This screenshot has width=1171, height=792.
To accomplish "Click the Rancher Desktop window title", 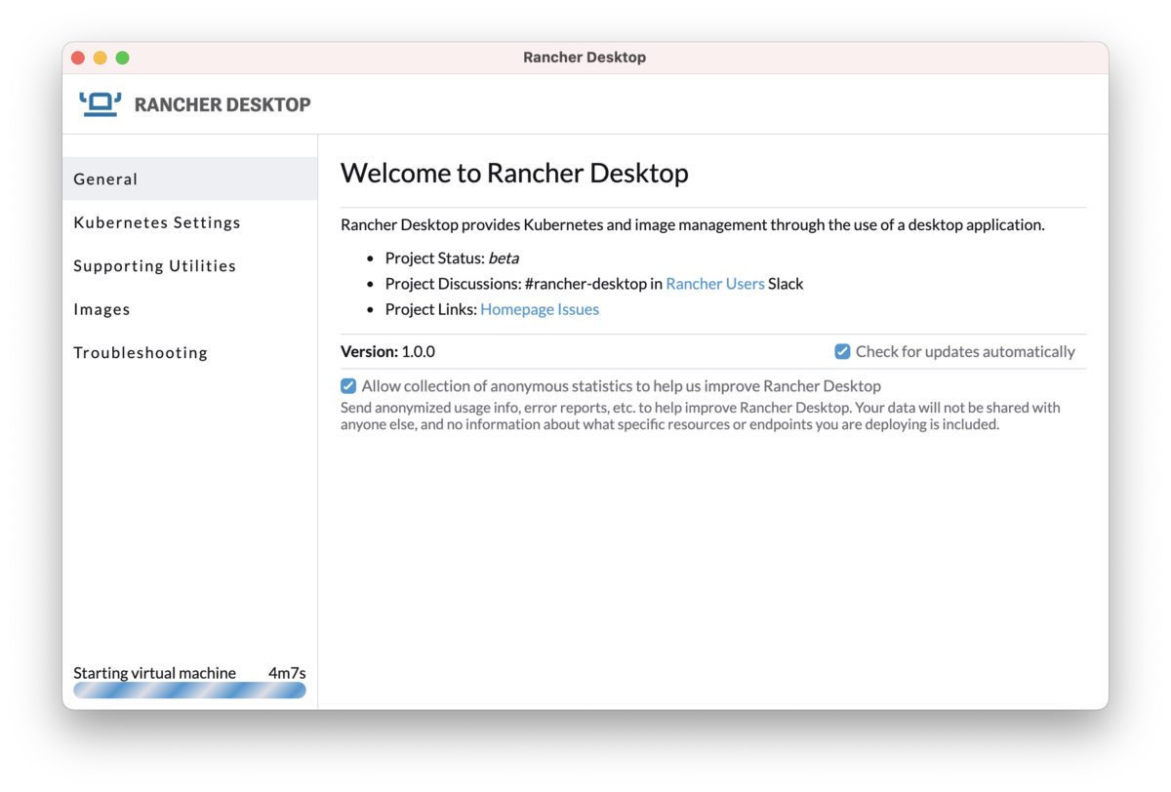I will [x=585, y=58].
